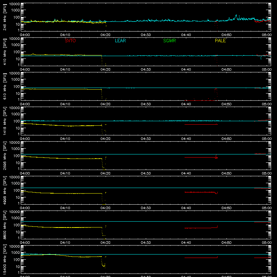Click 04:10 time label under 4995 MHz panel

point(65,208)
